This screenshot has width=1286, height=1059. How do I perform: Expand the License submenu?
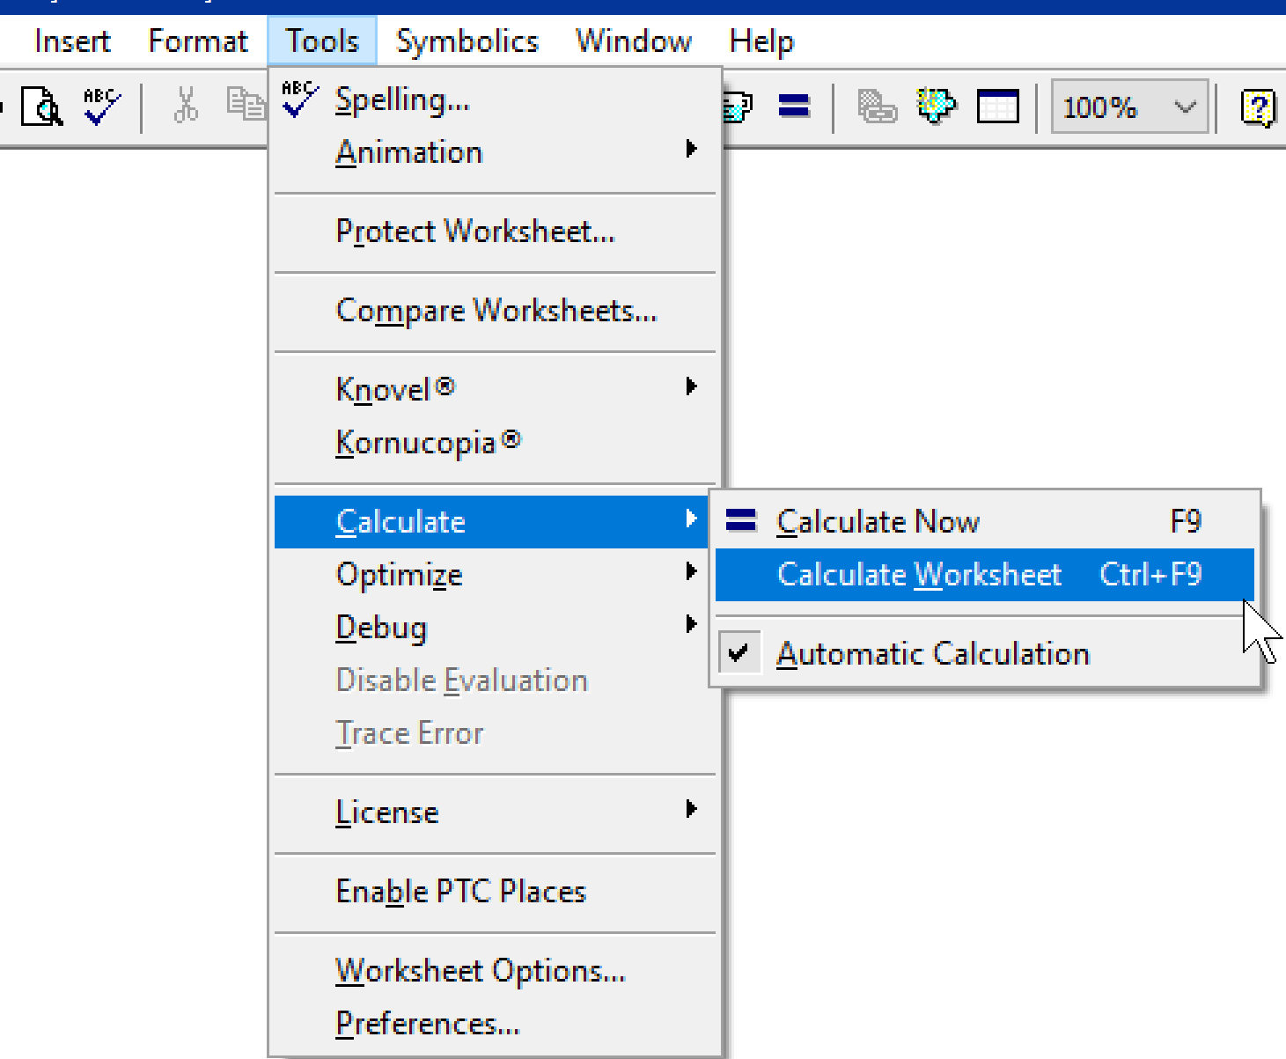387,812
